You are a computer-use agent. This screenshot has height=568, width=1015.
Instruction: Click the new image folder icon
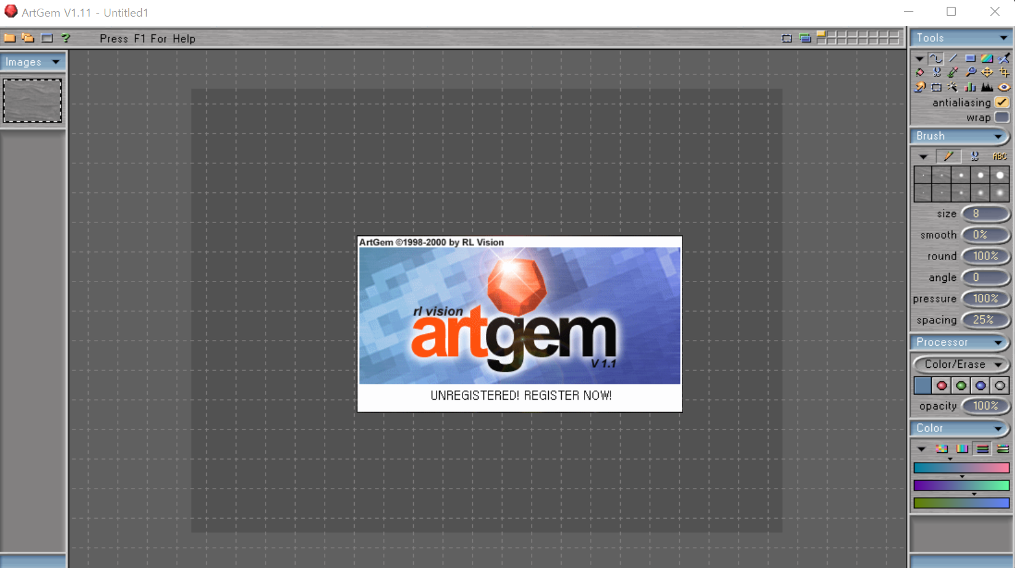coord(9,38)
